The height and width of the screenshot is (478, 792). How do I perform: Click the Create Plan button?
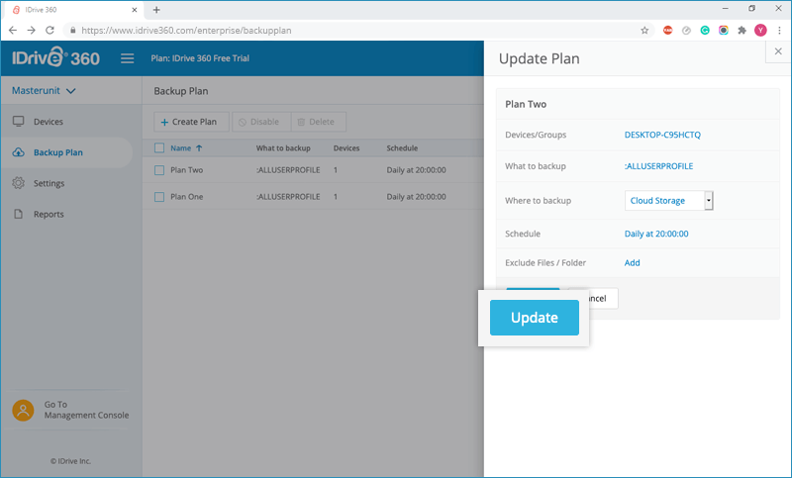(x=191, y=122)
